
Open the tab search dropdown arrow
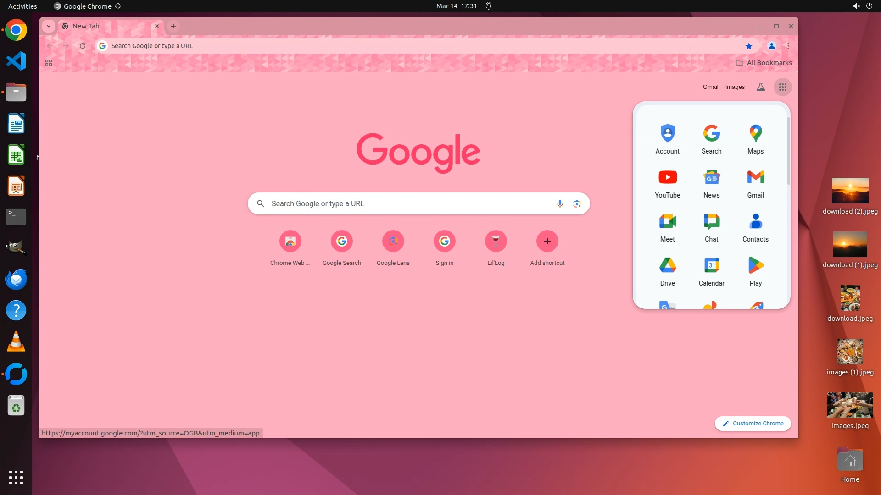coord(48,26)
